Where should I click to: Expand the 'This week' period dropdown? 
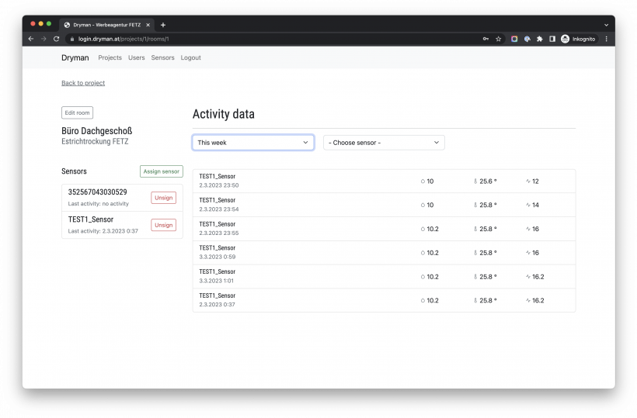click(x=253, y=143)
